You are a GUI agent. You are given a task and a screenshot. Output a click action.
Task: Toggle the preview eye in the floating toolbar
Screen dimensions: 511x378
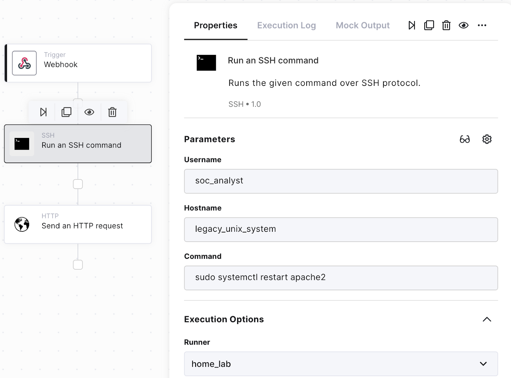point(89,112)
